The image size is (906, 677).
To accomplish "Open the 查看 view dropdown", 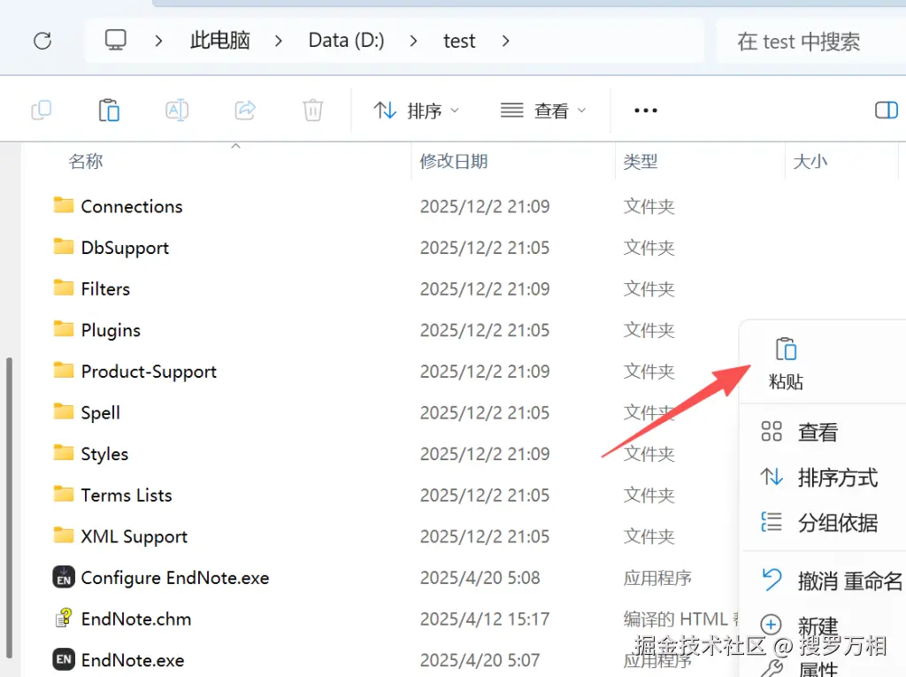I will (x=543, y=111).
